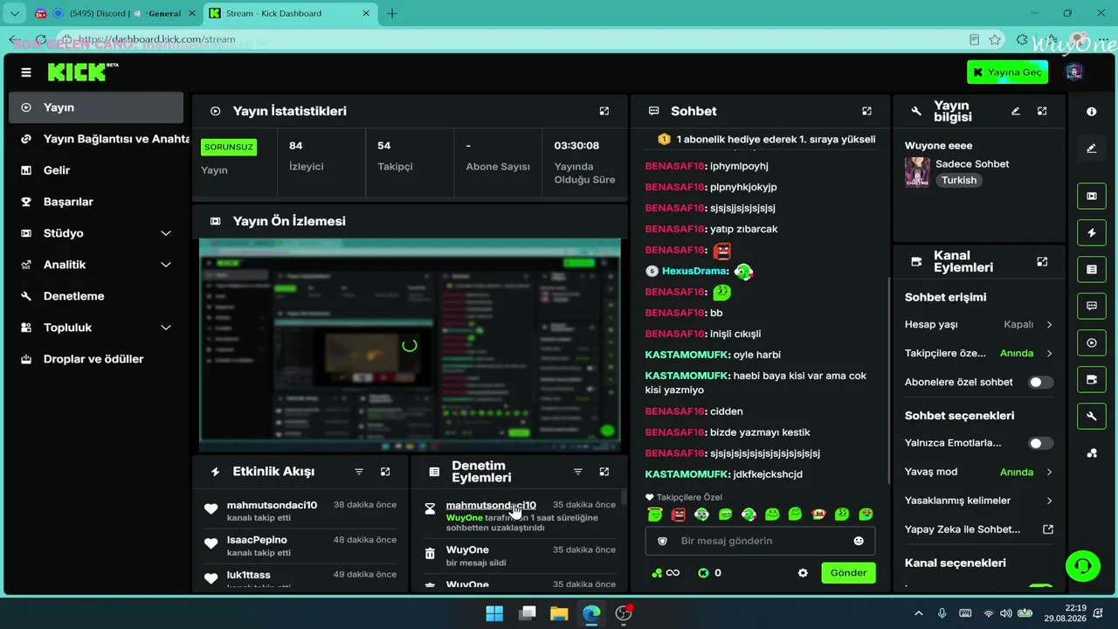Open chat settings gear icon
This screenshot has height=629, width=1118.
pyautogui.click(x=803, y=573)
